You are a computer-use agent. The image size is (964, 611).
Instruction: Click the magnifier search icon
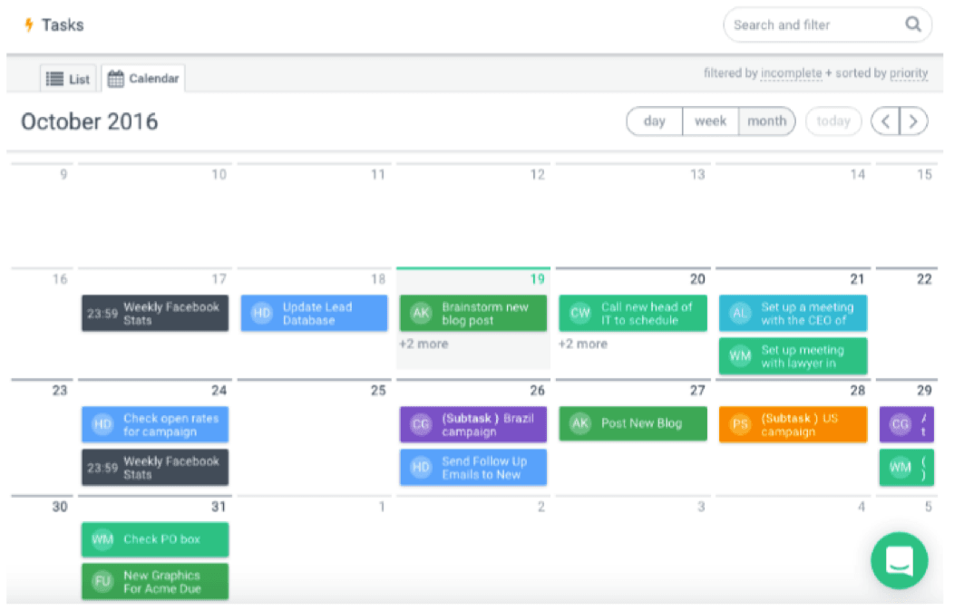[x=912, y=24]
